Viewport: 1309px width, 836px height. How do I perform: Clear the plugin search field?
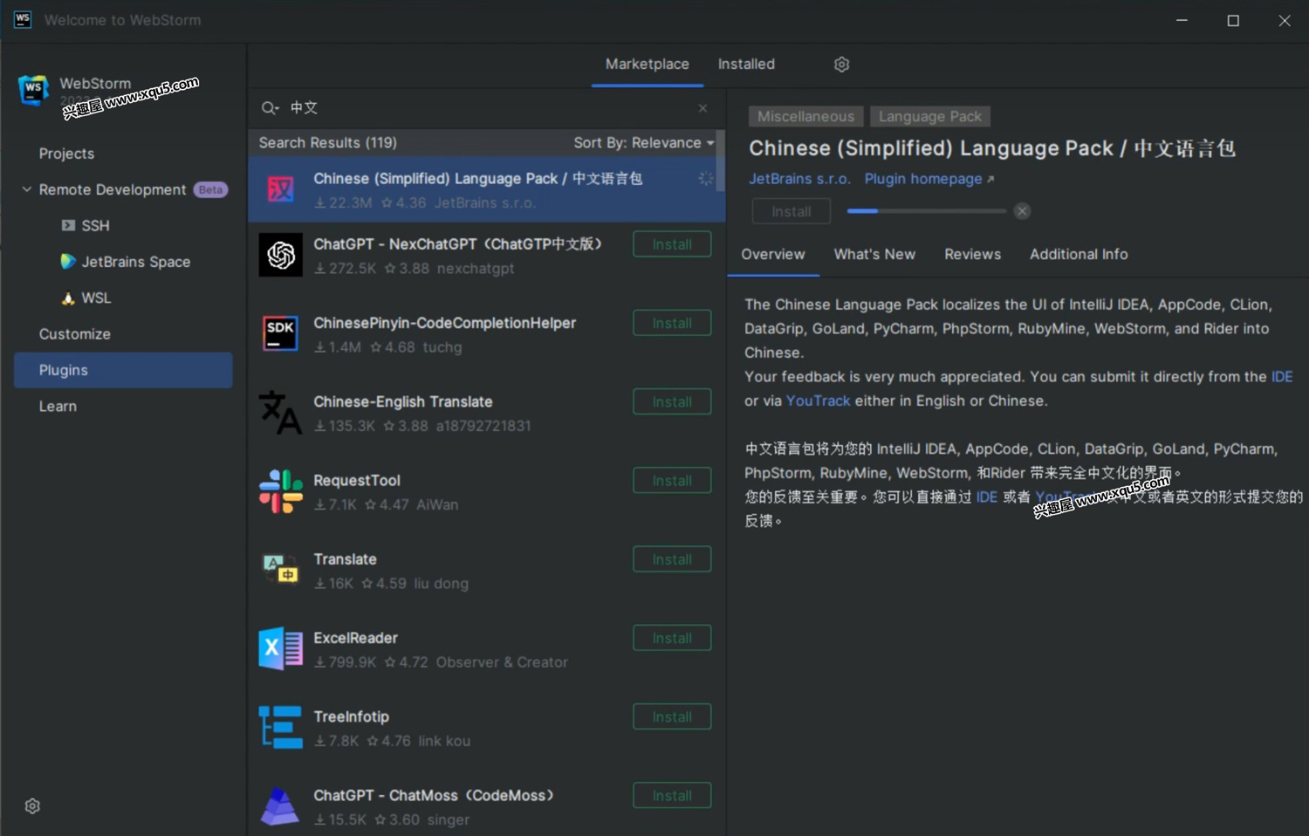click(x=702, y=108)
